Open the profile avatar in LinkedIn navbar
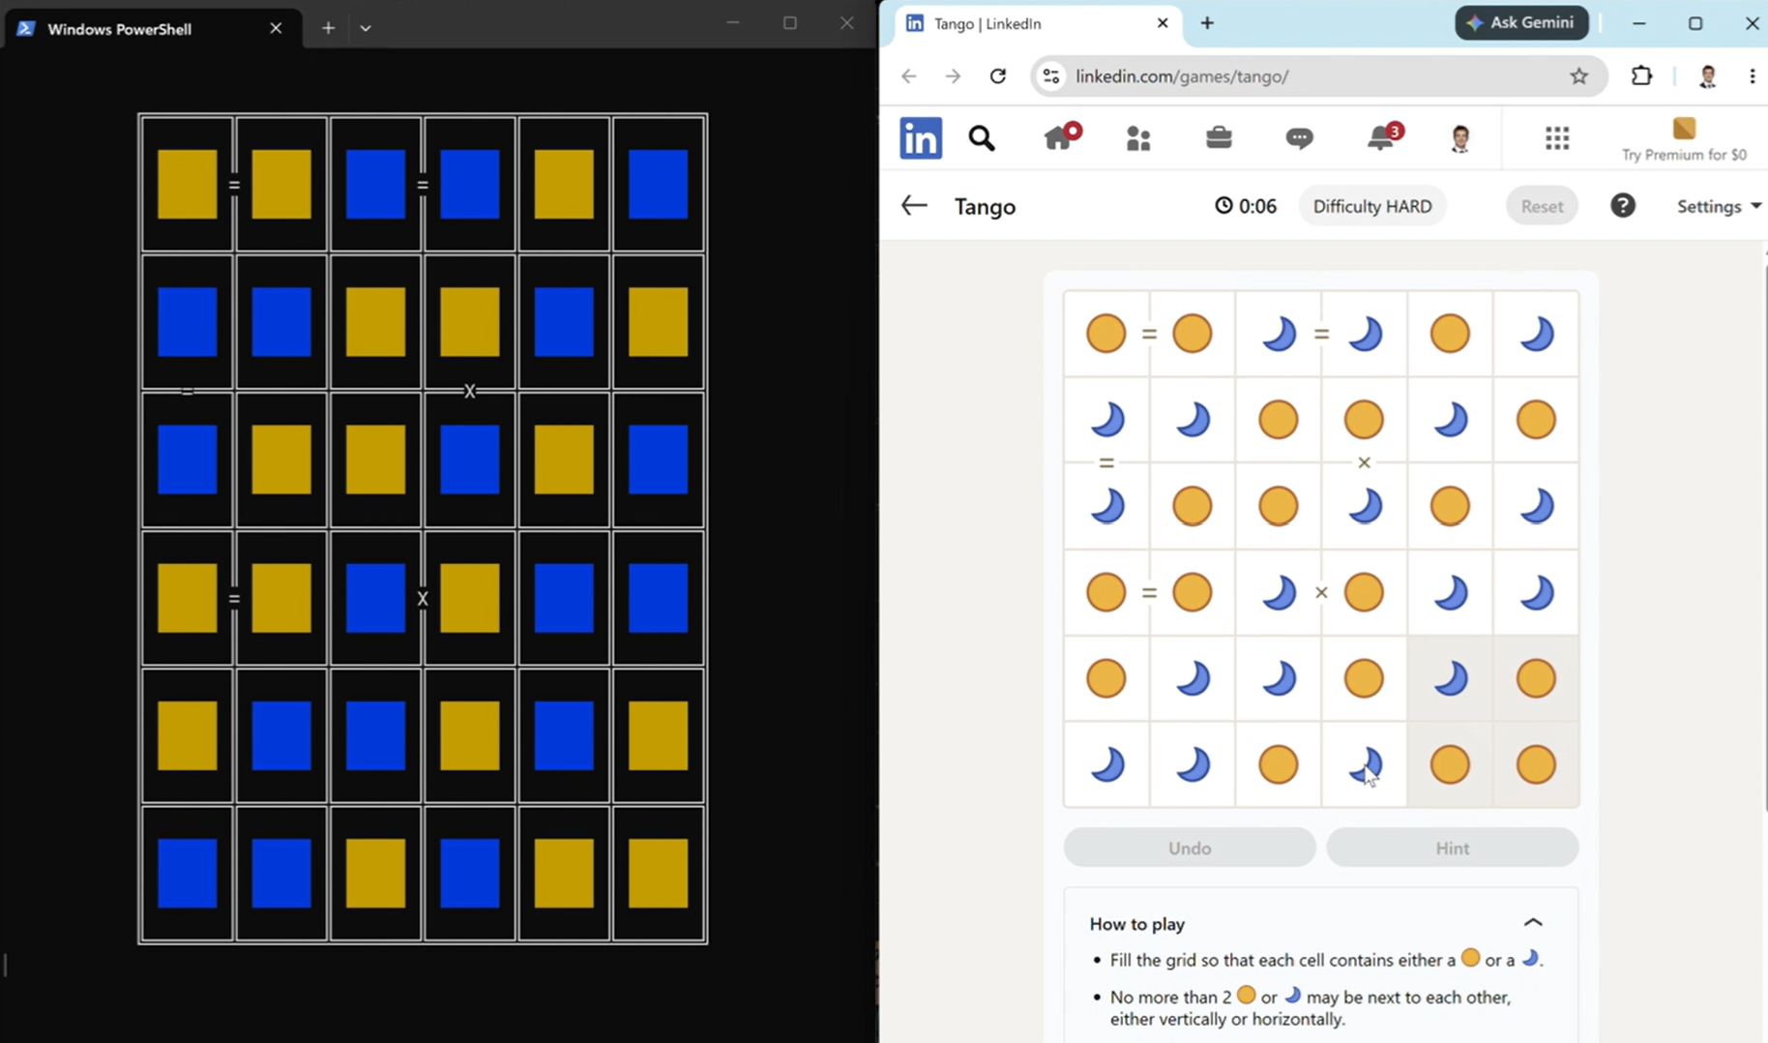The image size is (1768, 1043). click(1460, 138)
